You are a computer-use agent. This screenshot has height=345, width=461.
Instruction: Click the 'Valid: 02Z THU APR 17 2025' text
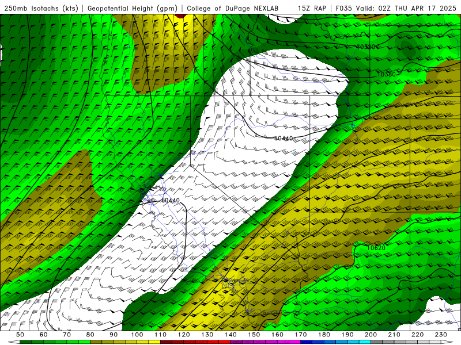pos(406,8)
